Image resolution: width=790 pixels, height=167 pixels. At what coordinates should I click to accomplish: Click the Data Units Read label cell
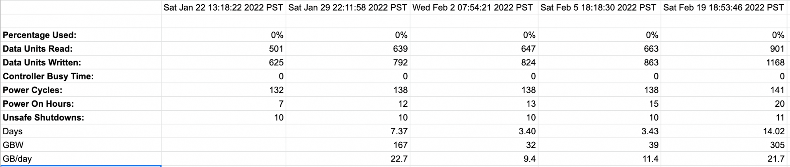pyautogui.click(x=81, y=49)
